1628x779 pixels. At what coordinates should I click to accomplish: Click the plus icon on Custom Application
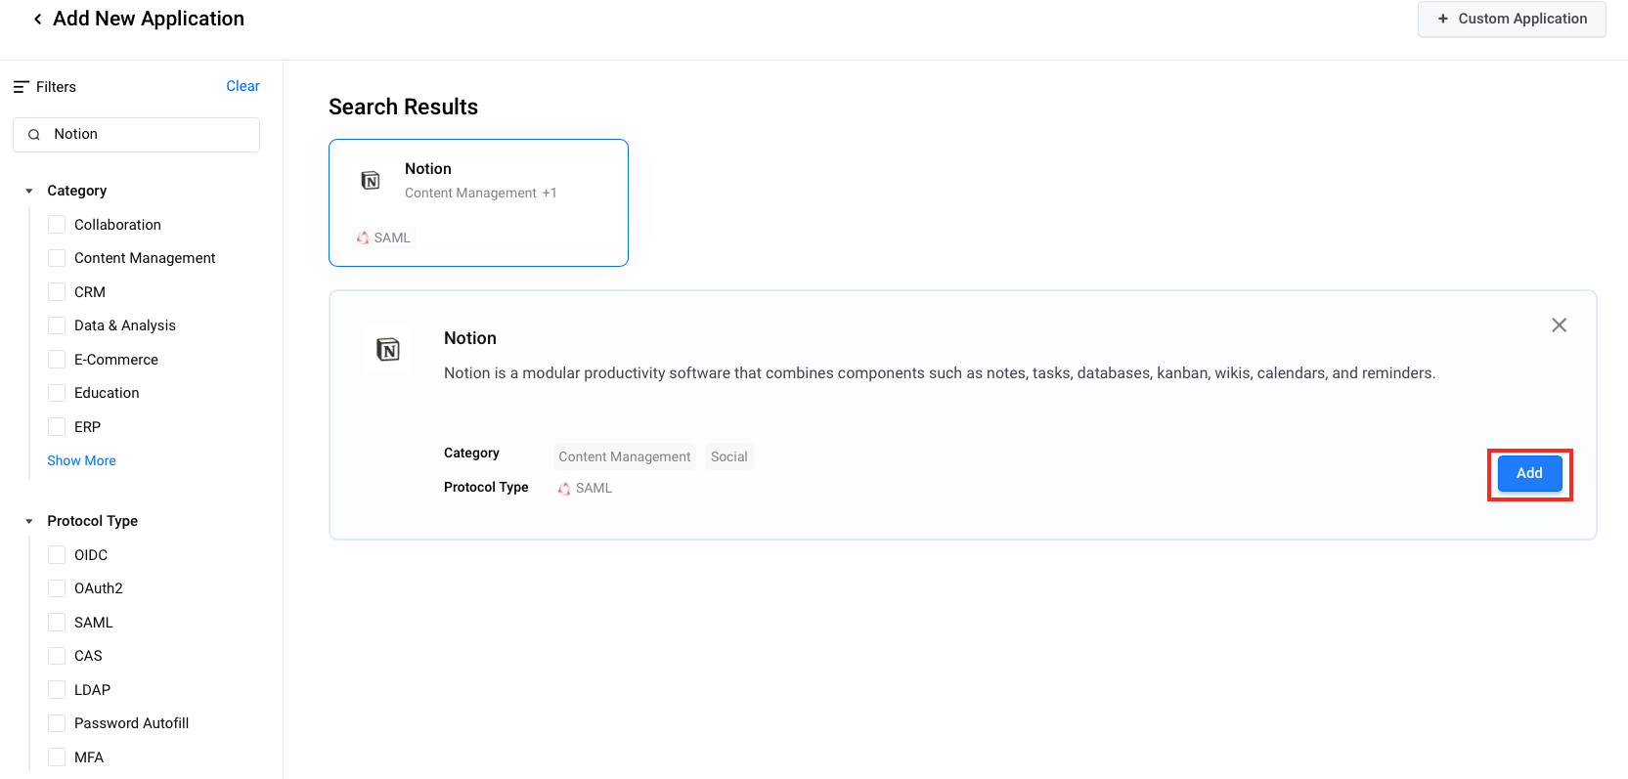(1442, 19)
